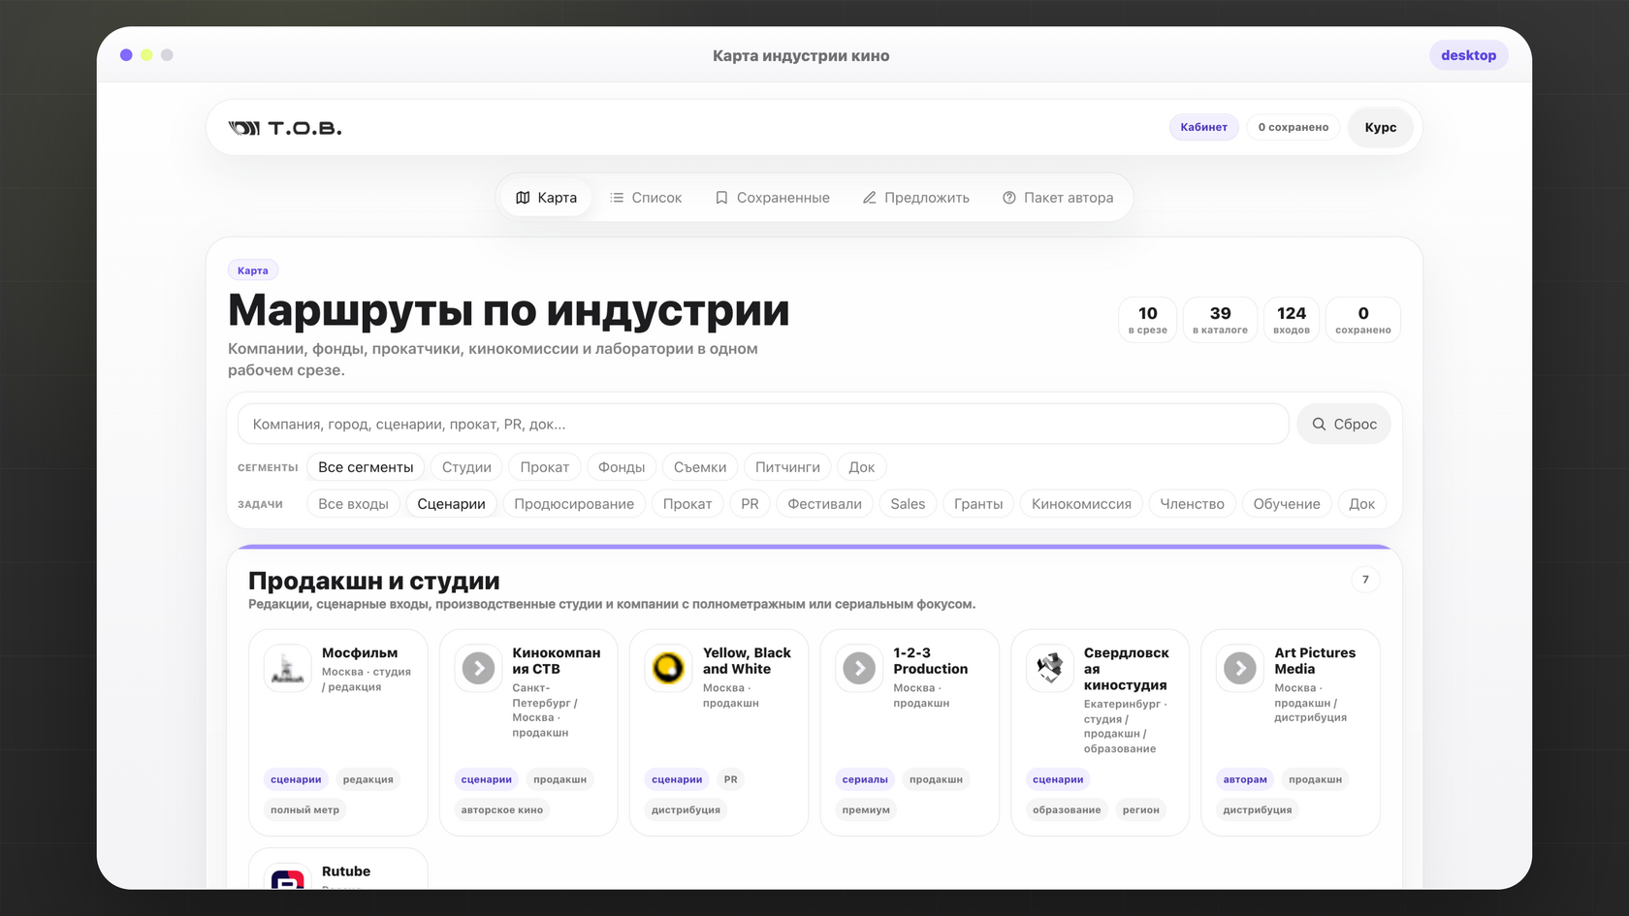Screen dimensions: 1629x916
Task: Toggle the Продюсирование task filter
Action: pos(574,504)
